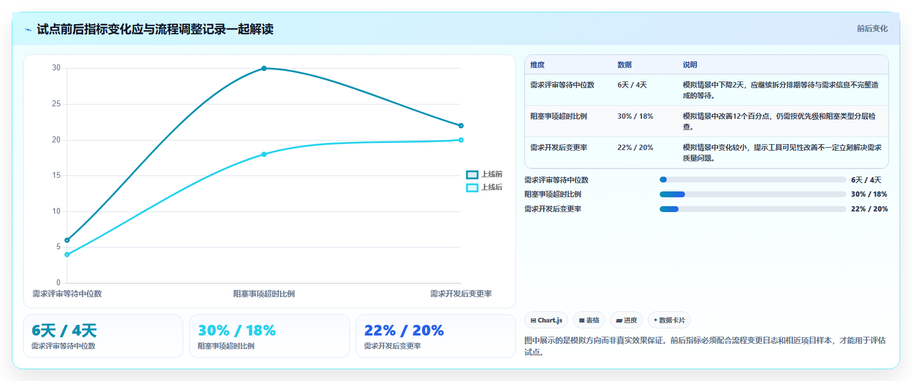The image size is (912, 381).
Task: Click the 维度 column header
Action: coord(537,65)
